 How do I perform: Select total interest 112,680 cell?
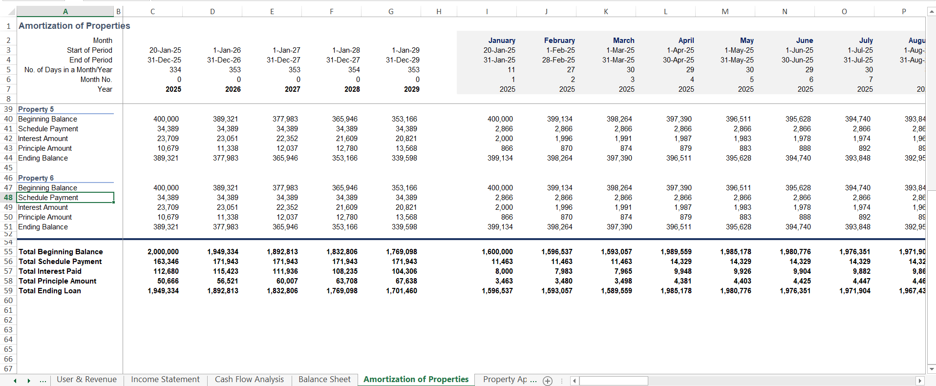(153, 271)
